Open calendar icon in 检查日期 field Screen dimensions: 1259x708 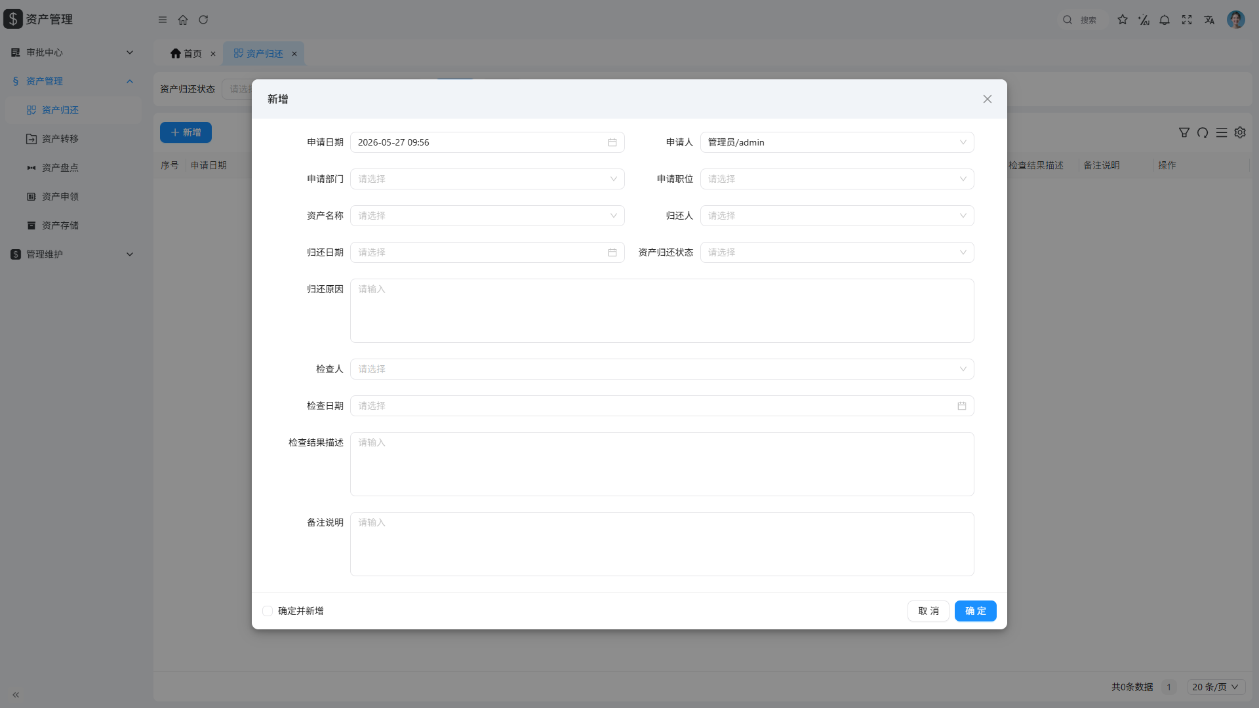(962, 406)
